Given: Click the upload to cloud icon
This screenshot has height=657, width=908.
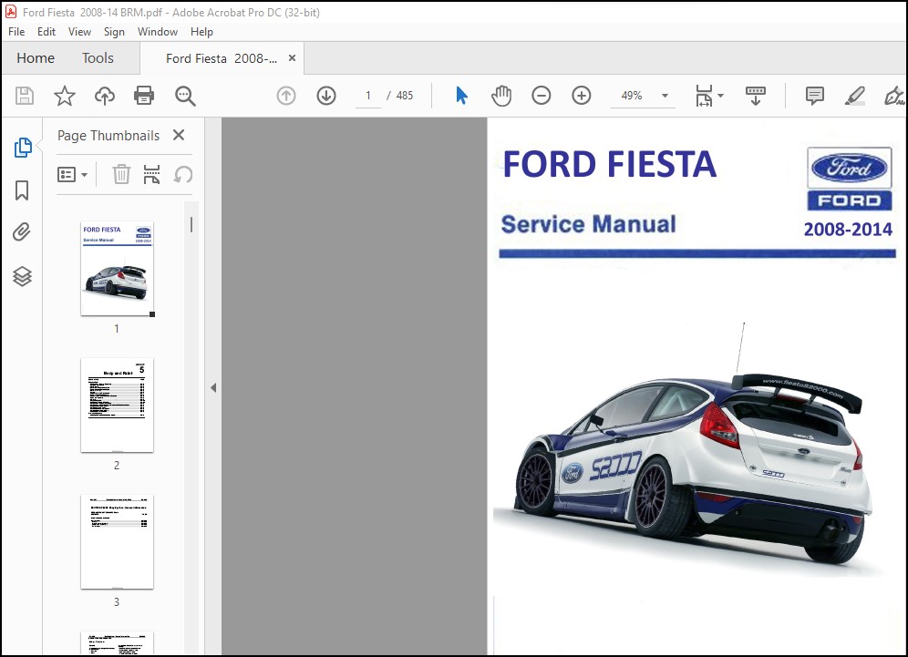Looking at the screenshot, I should coord(105,96).
